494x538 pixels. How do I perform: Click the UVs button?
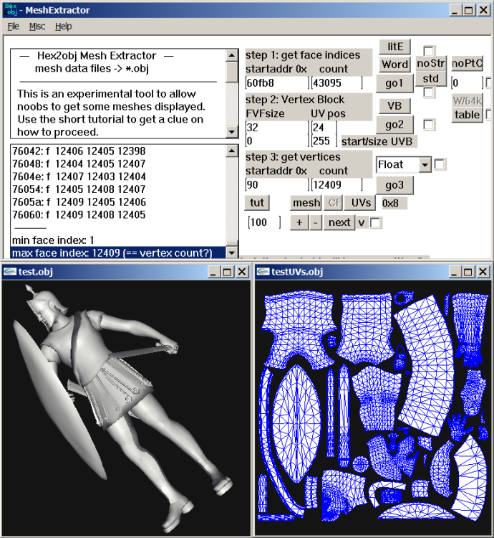360,203
